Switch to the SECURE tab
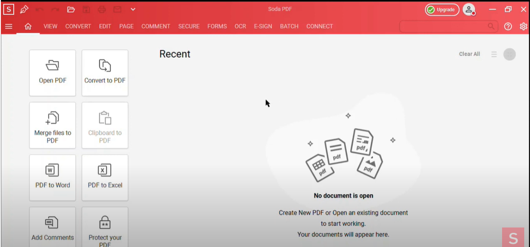 (189, 26)
